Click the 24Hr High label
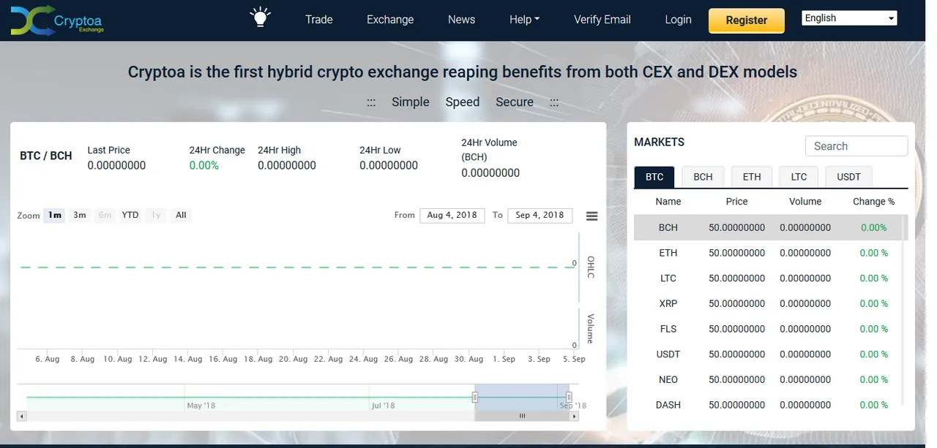 [279, 150]
